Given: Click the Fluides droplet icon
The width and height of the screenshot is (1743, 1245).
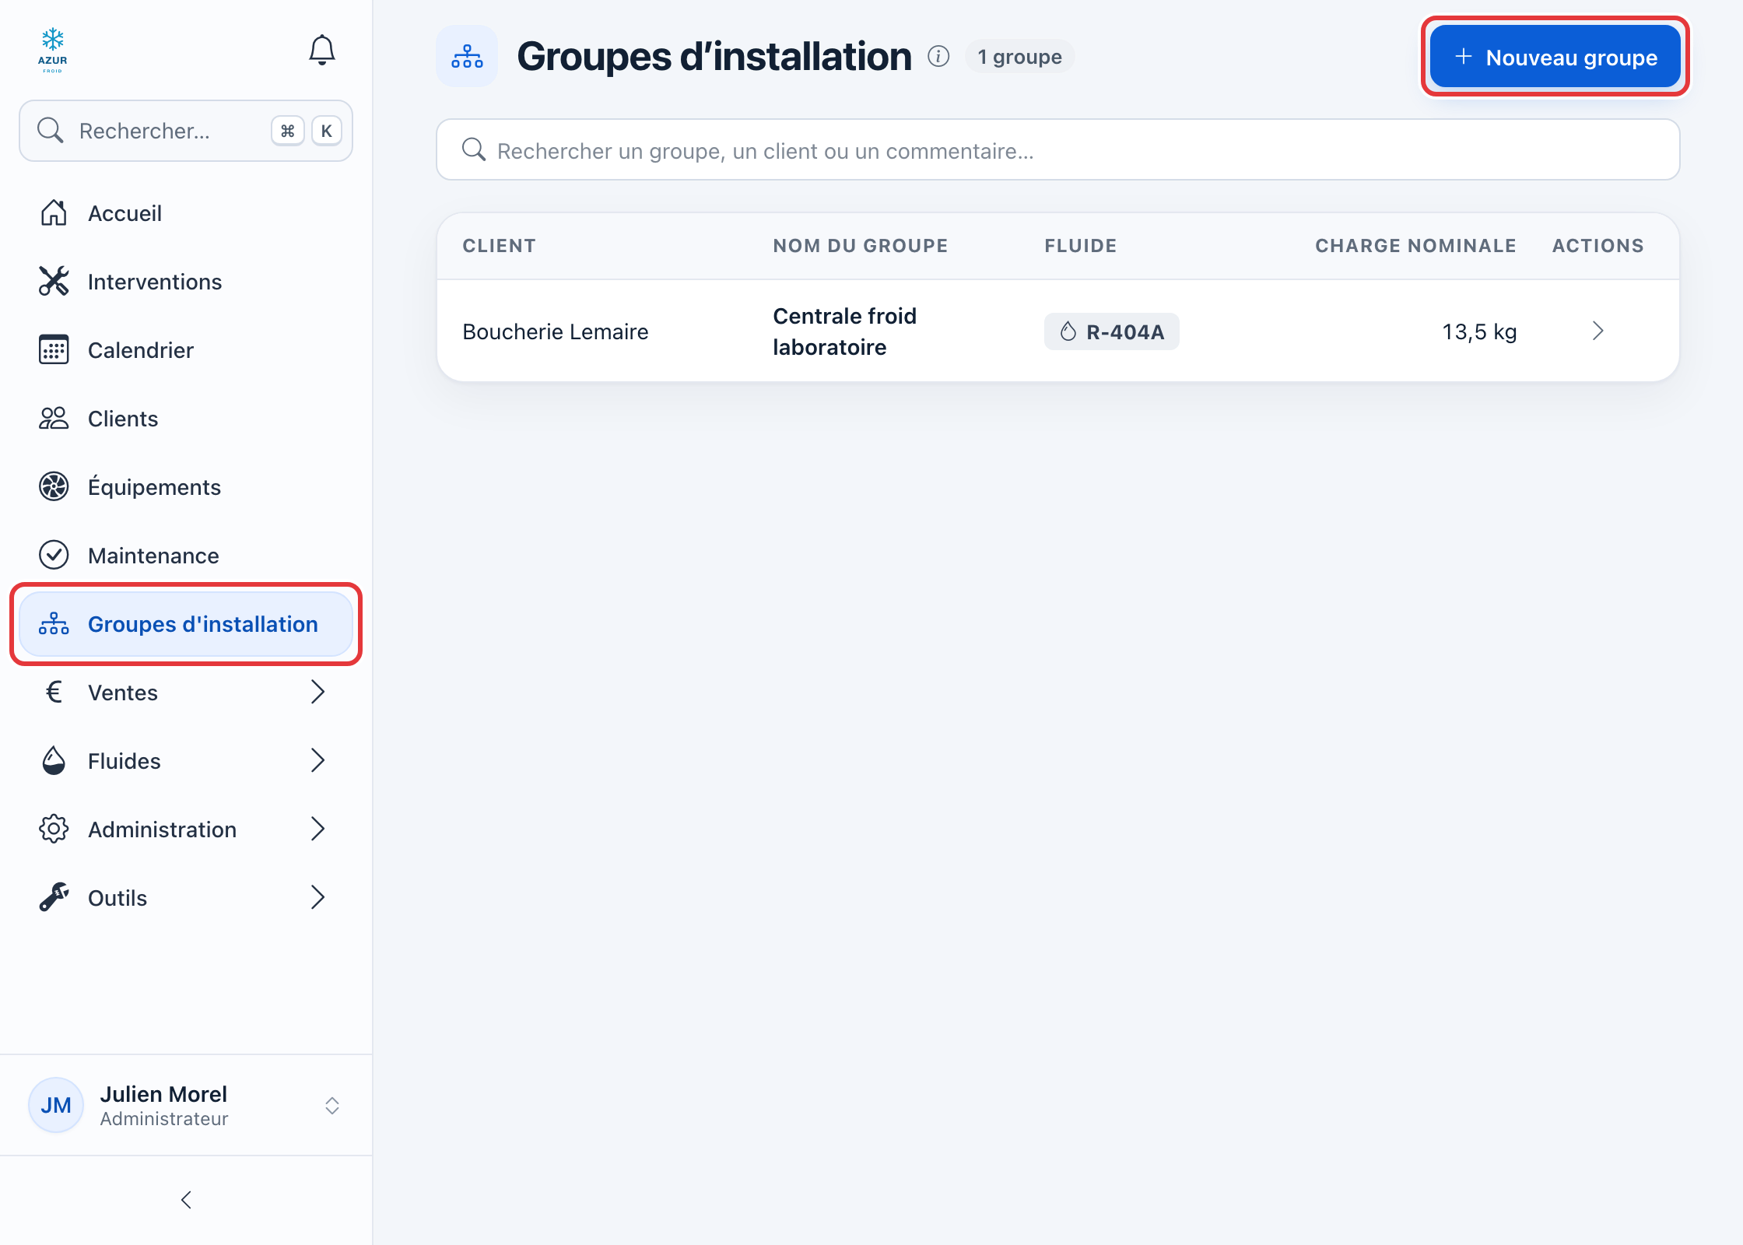Looking at the screenshot, I should pyautogui.click(x=54, y=760).
